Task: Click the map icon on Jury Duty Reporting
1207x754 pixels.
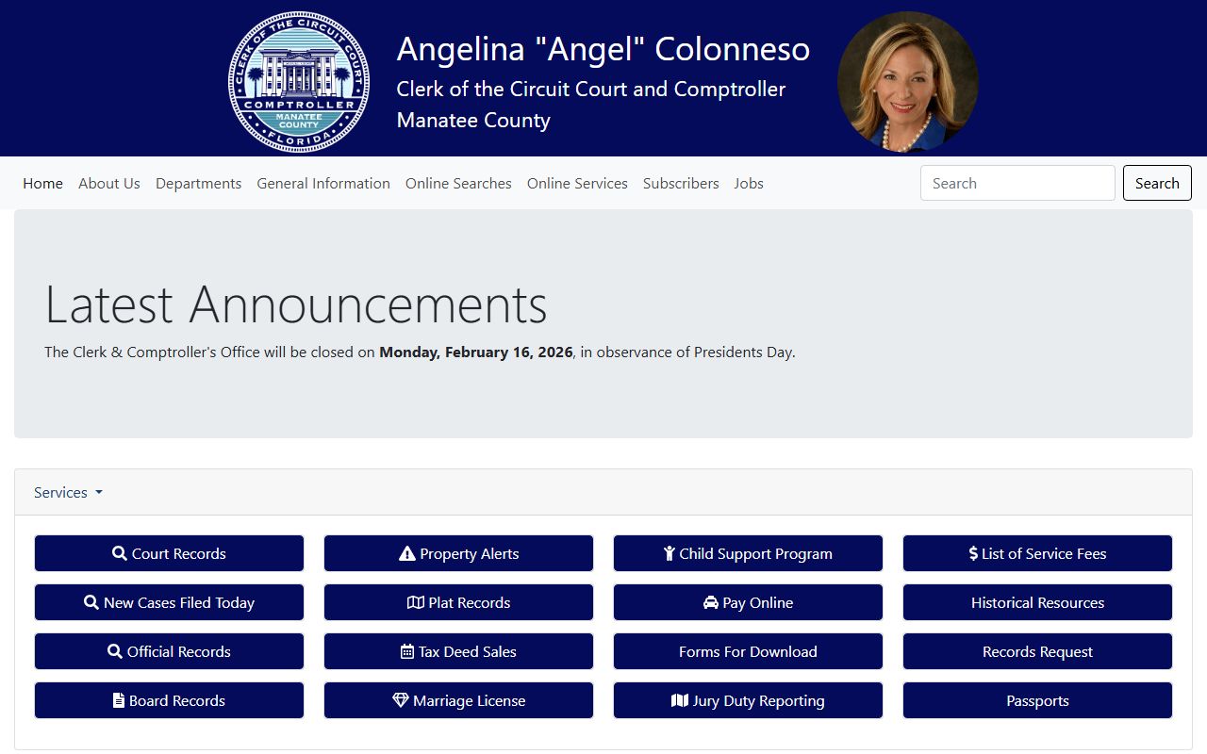Action: 680,700
